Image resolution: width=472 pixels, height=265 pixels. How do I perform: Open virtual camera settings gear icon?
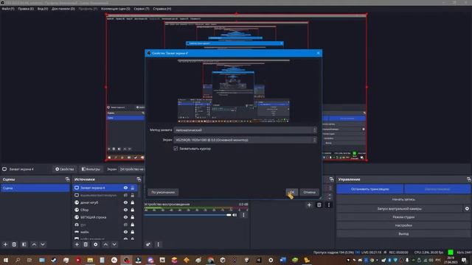(467, 208)
